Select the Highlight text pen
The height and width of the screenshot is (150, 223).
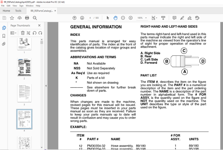click(x=182, y=18)
